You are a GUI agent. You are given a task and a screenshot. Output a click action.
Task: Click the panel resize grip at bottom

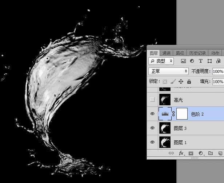195,158
